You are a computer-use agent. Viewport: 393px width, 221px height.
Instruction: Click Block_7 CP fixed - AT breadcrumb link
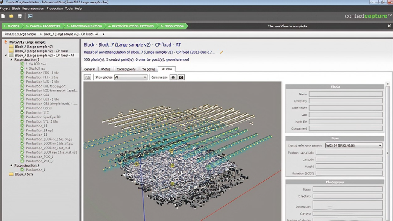click(x=71, y=34)
